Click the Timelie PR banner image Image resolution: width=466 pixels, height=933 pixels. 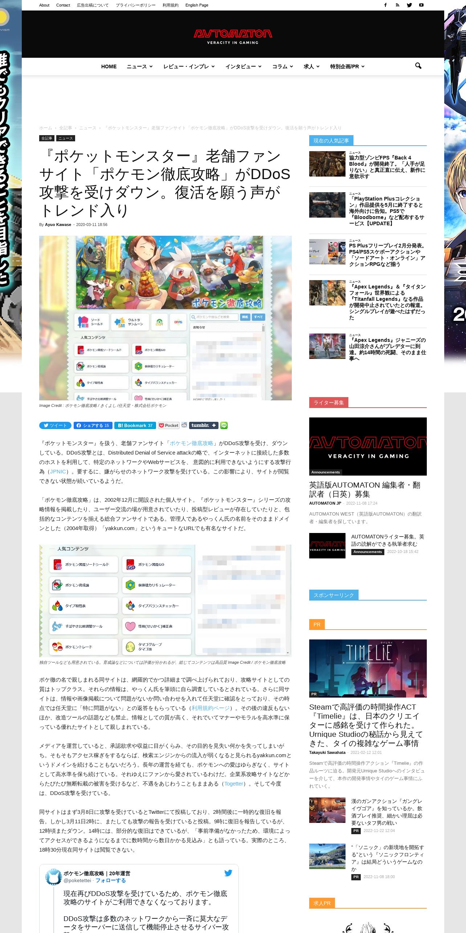click(x=368, y=669)
